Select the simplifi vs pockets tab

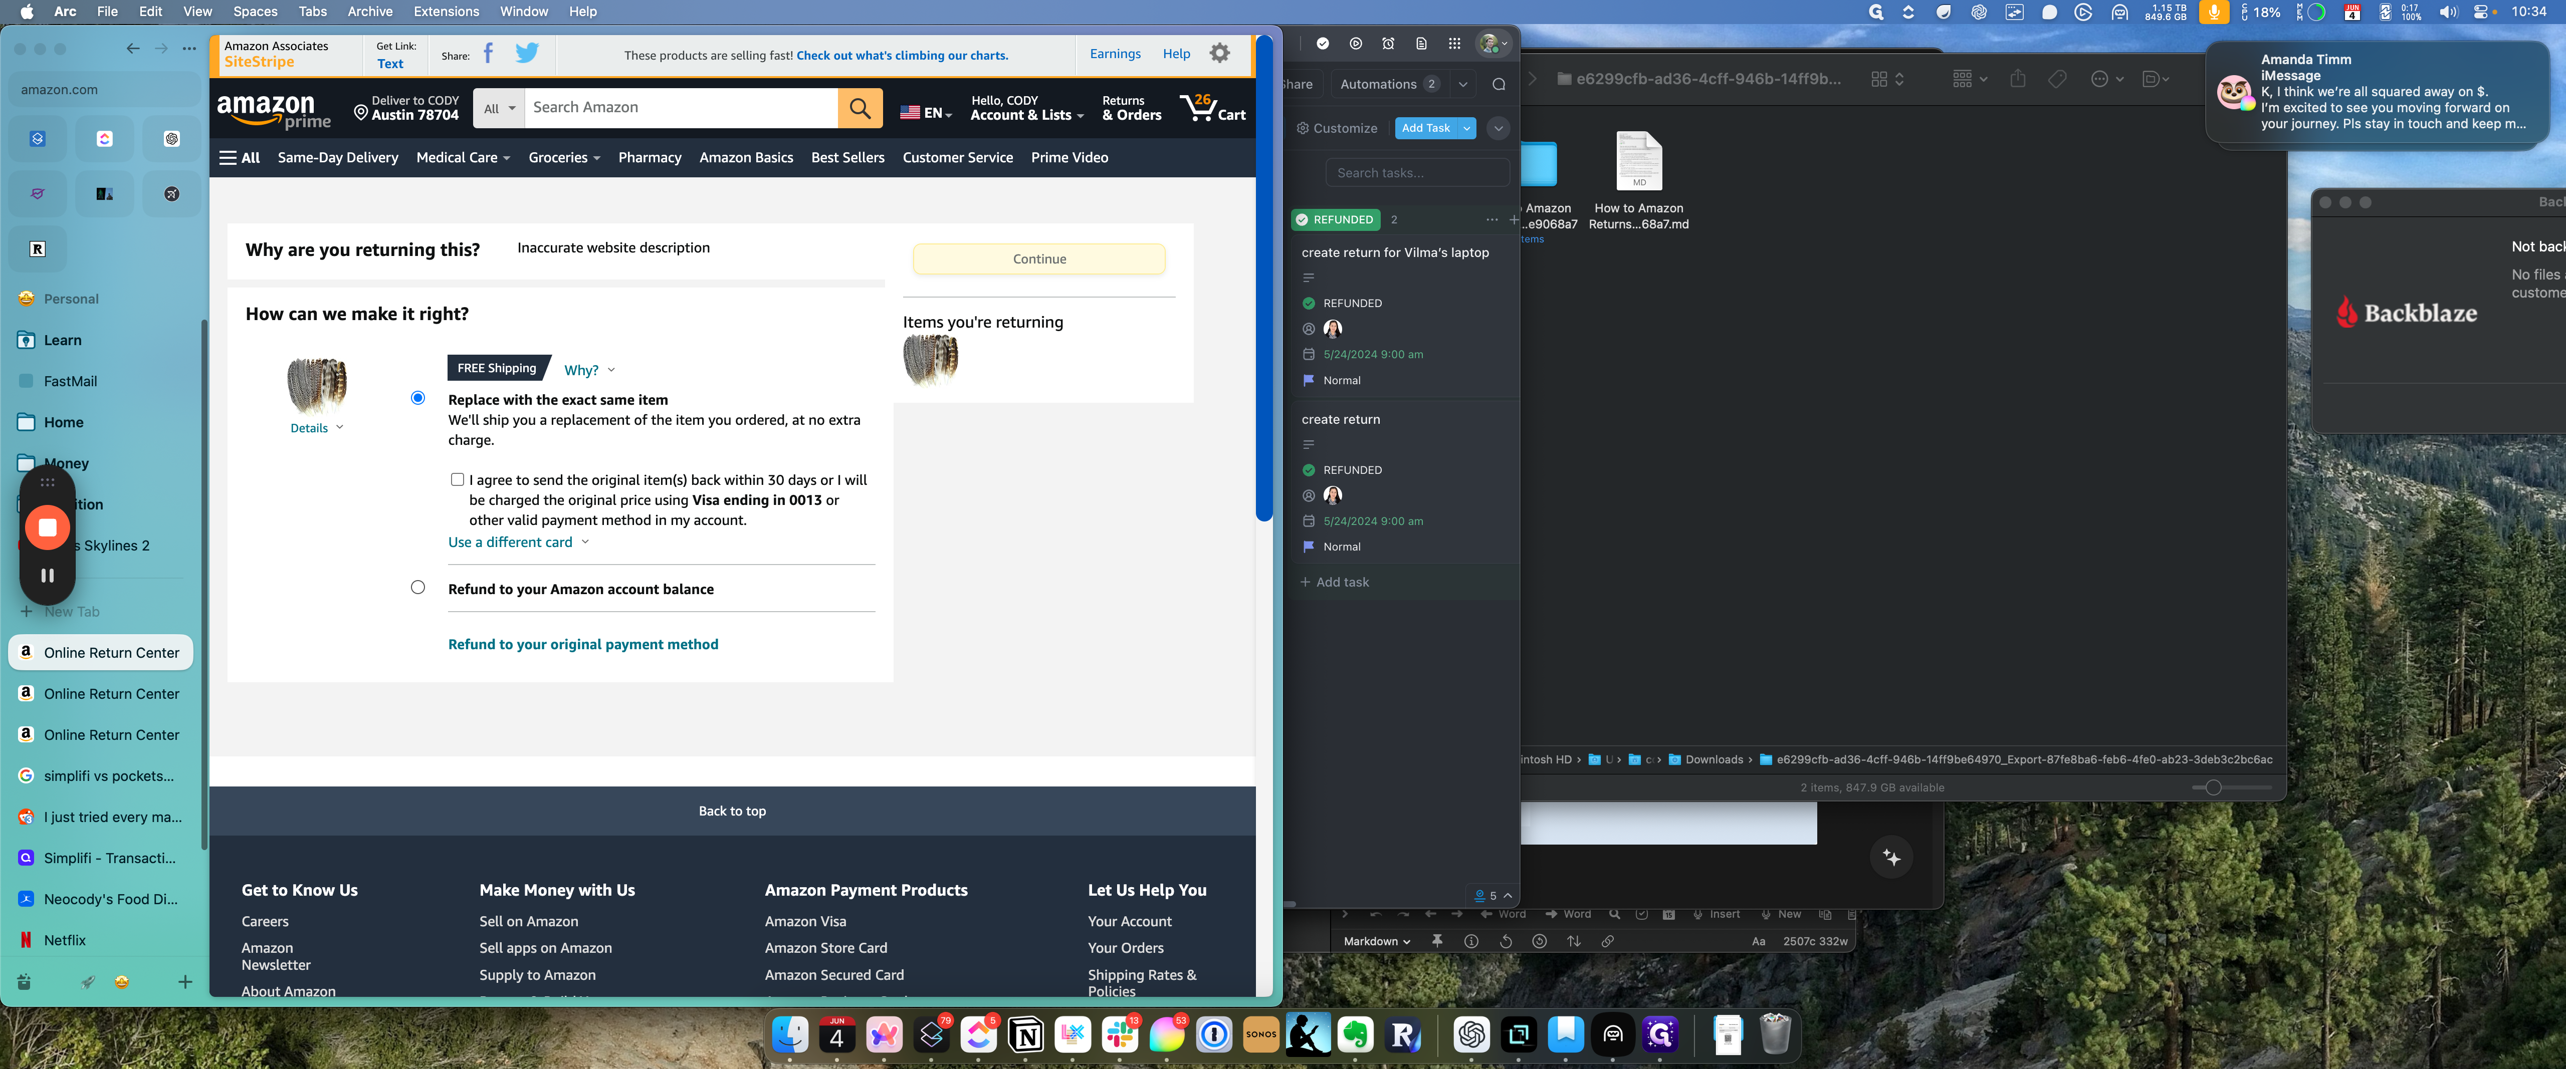101,775
